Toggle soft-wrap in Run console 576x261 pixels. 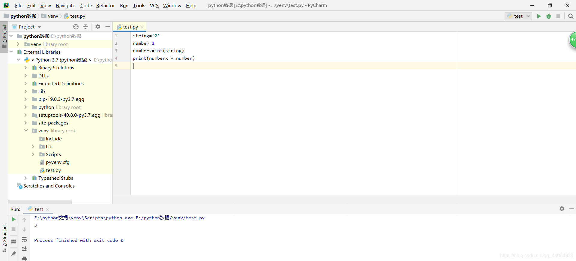click(24, 239)
